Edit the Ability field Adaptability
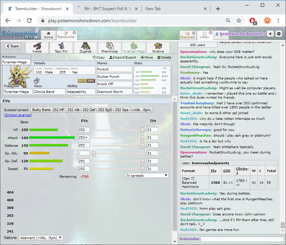The image size is (286, 245). coord(81,92)
